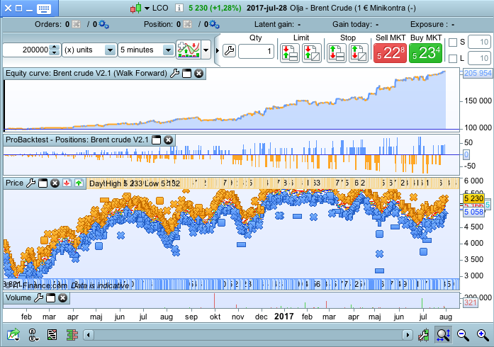Click the keyboard icon in title bar
The height and width of the screenshot is (347, 494).
tap(45, 8)
